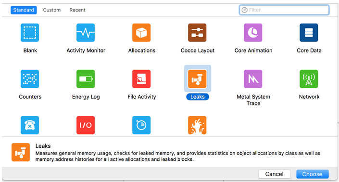Viewport: 339px width, 182px height.
Task: Open the Recent tab
Action: point(77,10)
